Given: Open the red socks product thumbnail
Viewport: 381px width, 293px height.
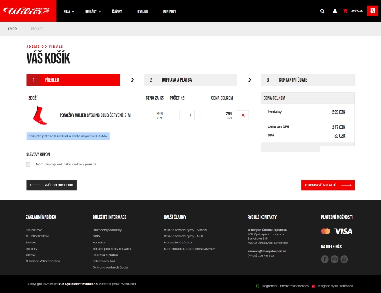Looking at the screenshot, I should (x=40, y=115).
